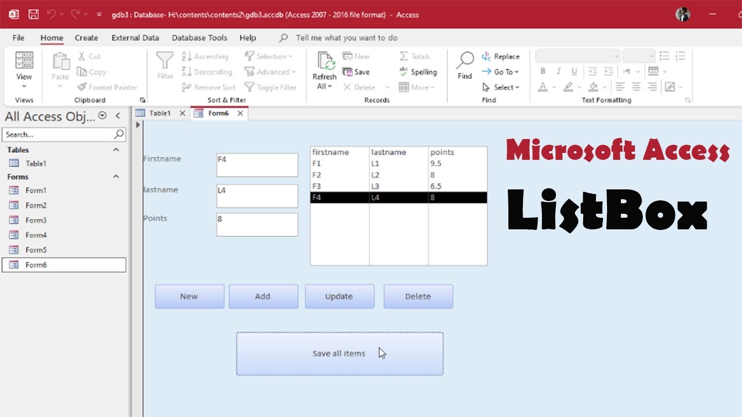Collapse the Forms group in navigation pane
This screenshot has width=742, height=417.
click(x=116, y=177)
